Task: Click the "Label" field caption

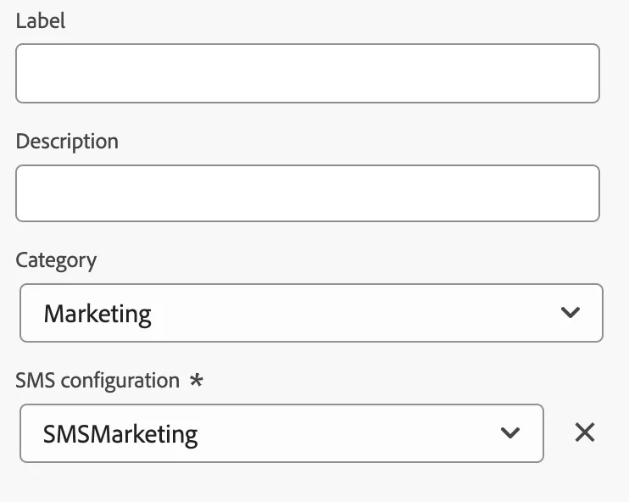Action: [41, 20]
